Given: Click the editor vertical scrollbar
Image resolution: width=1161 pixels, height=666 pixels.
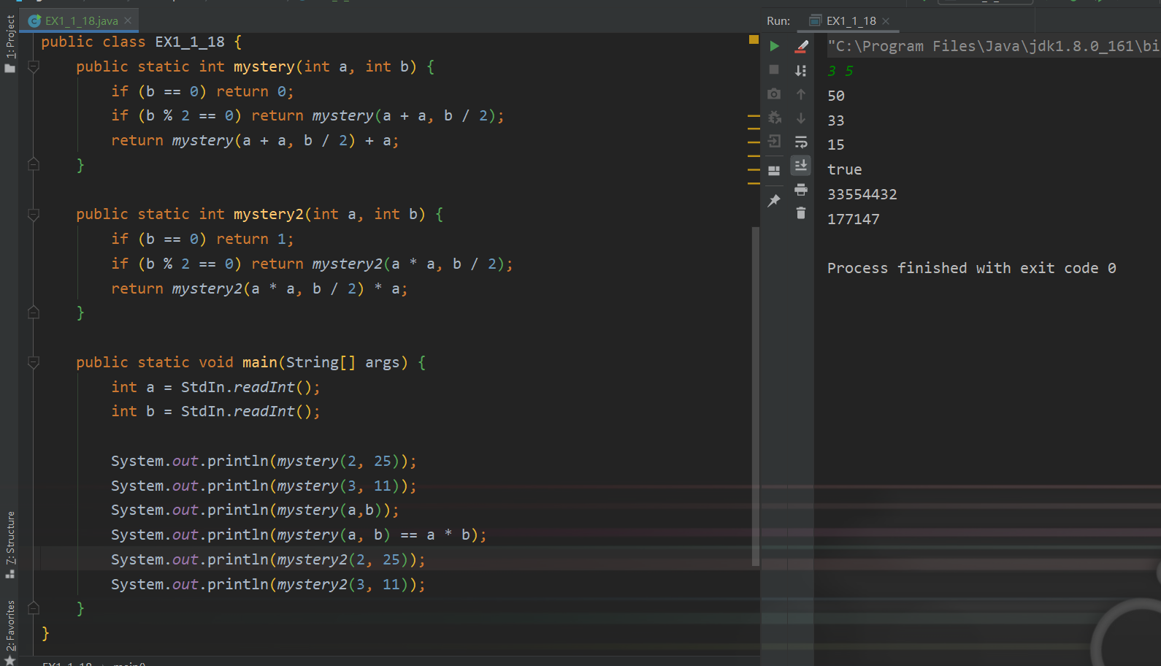Looking at the screenshot, I should coord(755,396).
